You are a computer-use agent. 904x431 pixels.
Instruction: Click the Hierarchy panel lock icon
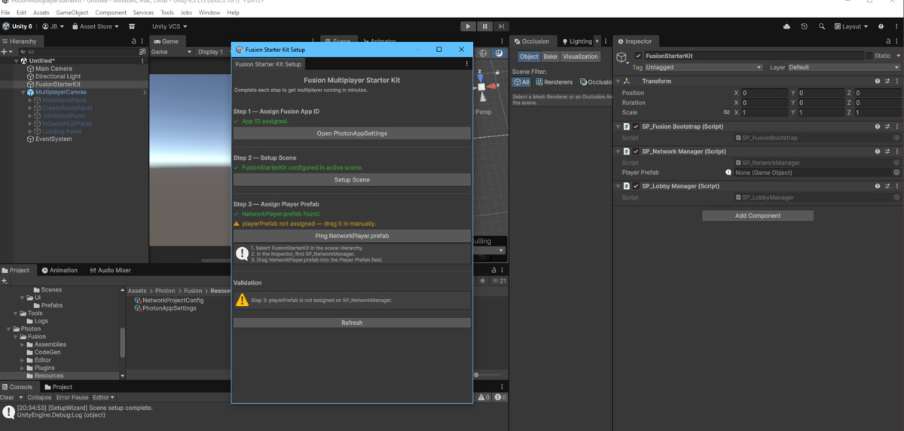coord(133,41)
